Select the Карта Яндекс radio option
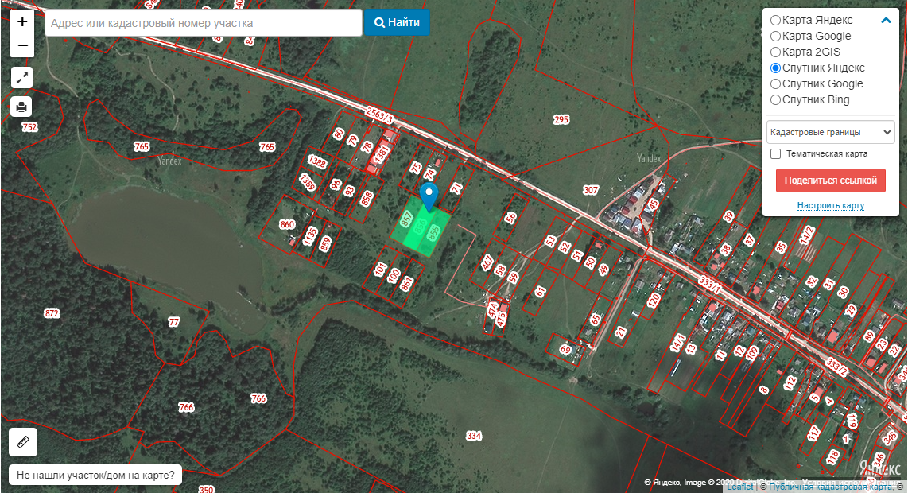This screenshot has height=493, width=908. click(x=775, y=20)
